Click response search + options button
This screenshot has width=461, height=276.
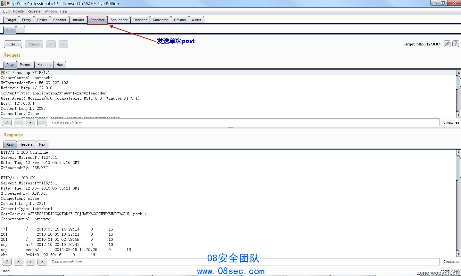[30, 262]
